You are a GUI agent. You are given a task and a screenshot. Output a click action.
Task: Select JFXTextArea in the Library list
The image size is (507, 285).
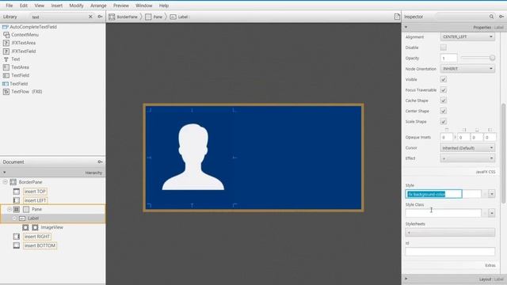[23, 43]
